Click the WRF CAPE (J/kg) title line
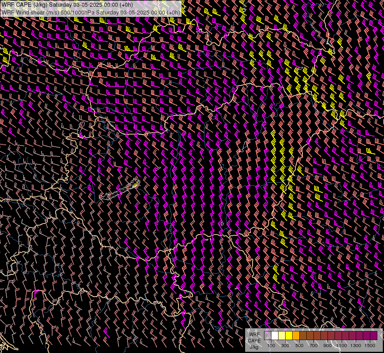Viewport: 384px width, 353px height. [67, 5]
